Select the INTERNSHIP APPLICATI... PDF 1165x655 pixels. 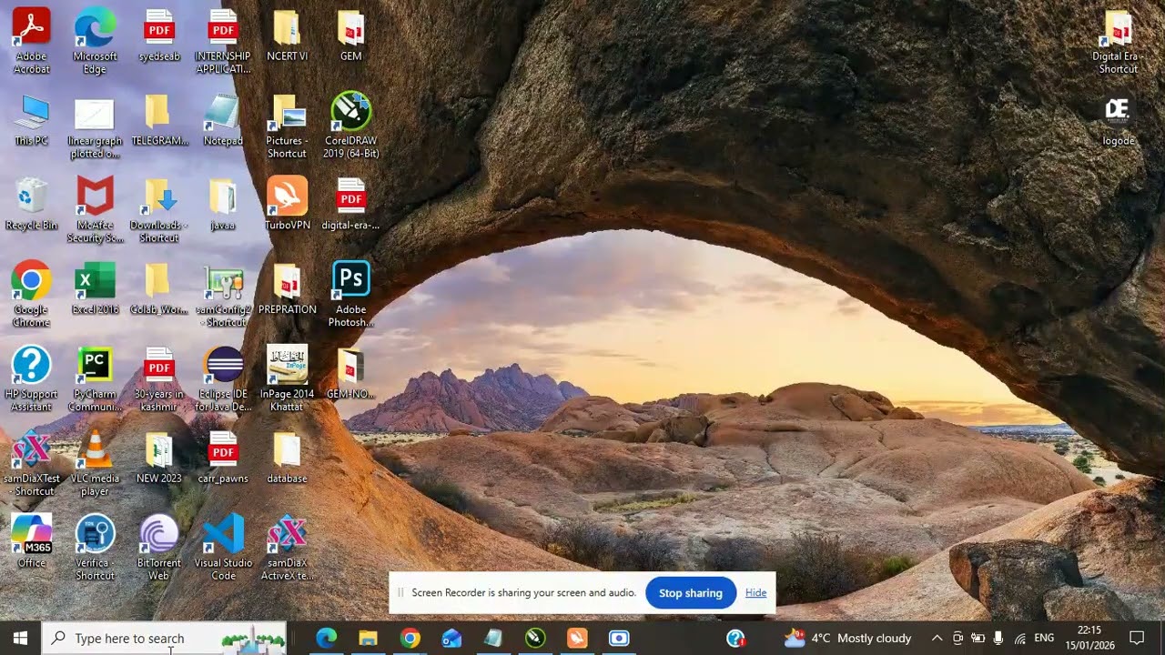pos(223,41)
